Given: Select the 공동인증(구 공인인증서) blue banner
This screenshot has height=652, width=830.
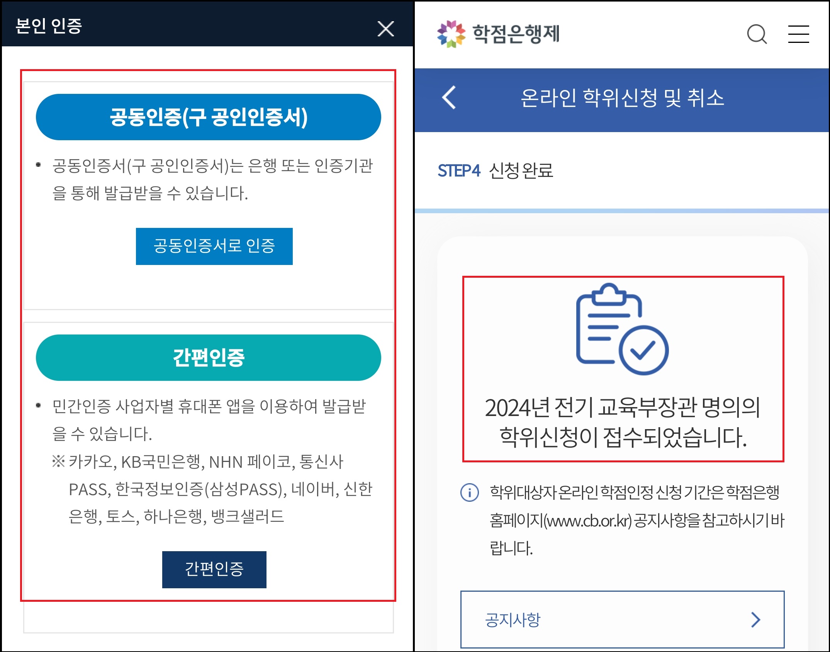Looking at the screenshot, I should pos(209,117).
